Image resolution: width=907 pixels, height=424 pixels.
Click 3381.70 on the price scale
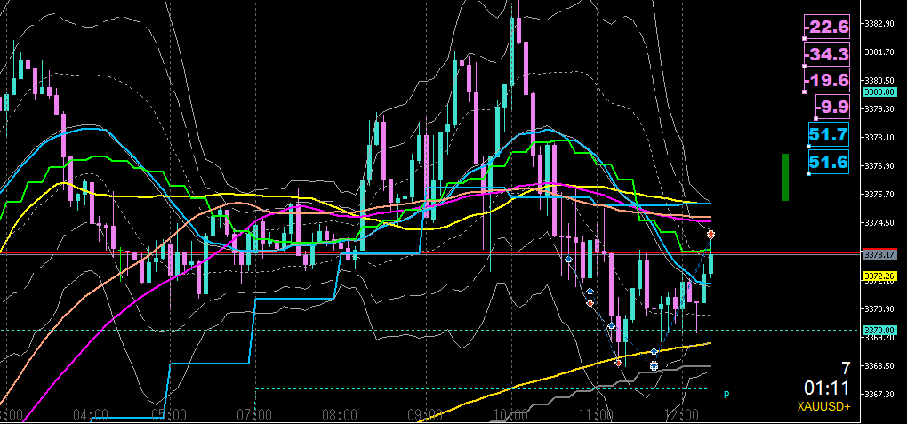coord(879,52)
